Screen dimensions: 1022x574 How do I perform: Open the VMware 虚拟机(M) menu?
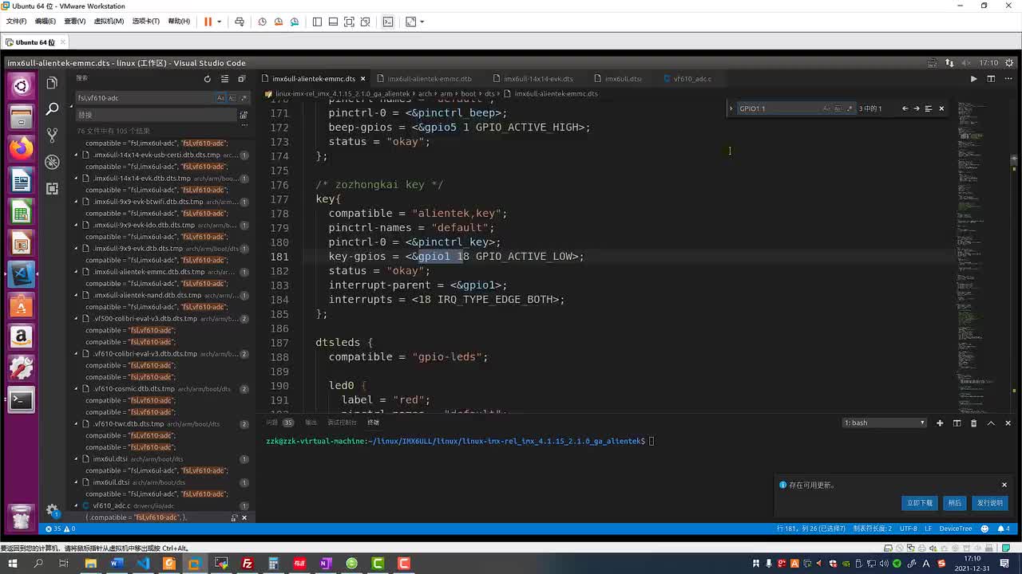pyautogui.click(x=109, y=22)
